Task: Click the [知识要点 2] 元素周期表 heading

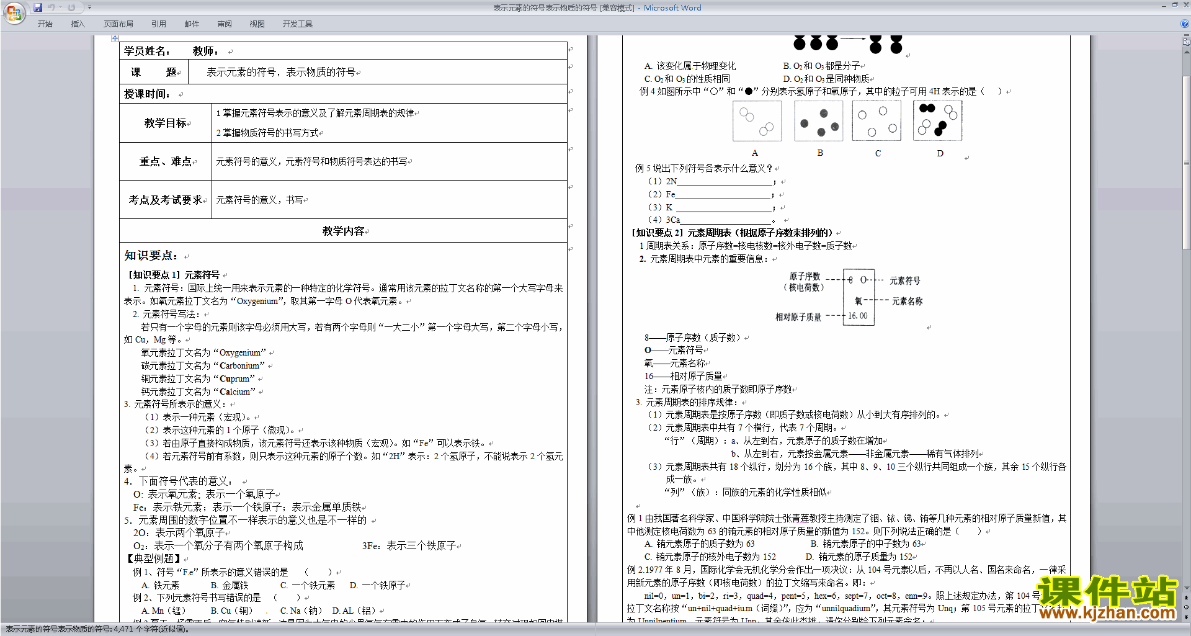Action: (x=732, y=233)
